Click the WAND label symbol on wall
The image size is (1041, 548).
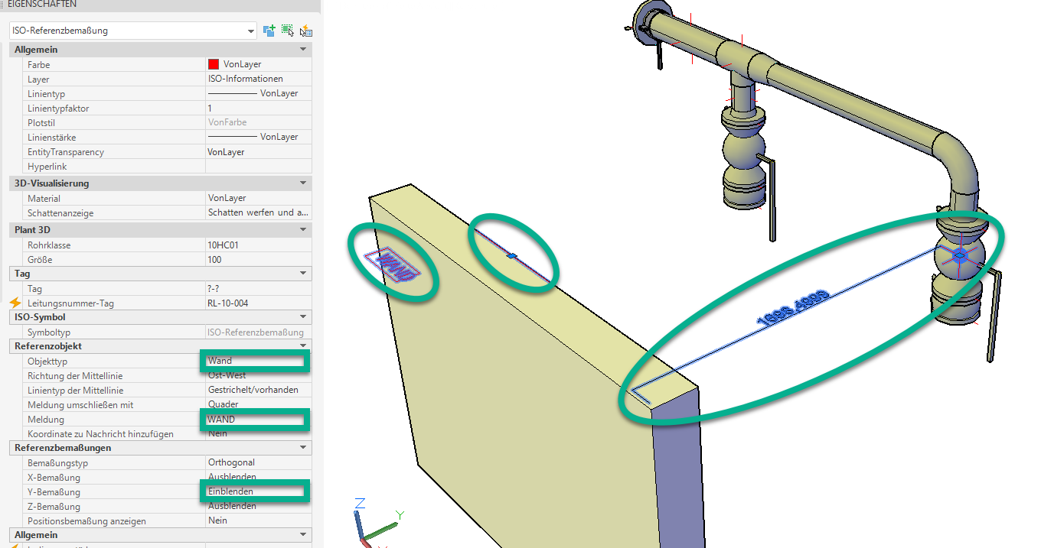[395, 263]
